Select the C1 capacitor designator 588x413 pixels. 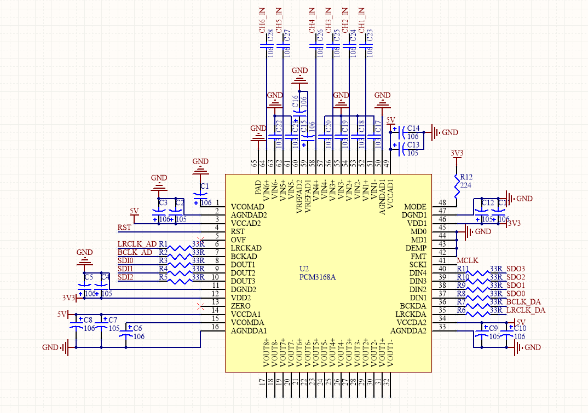tap(204, 187)
